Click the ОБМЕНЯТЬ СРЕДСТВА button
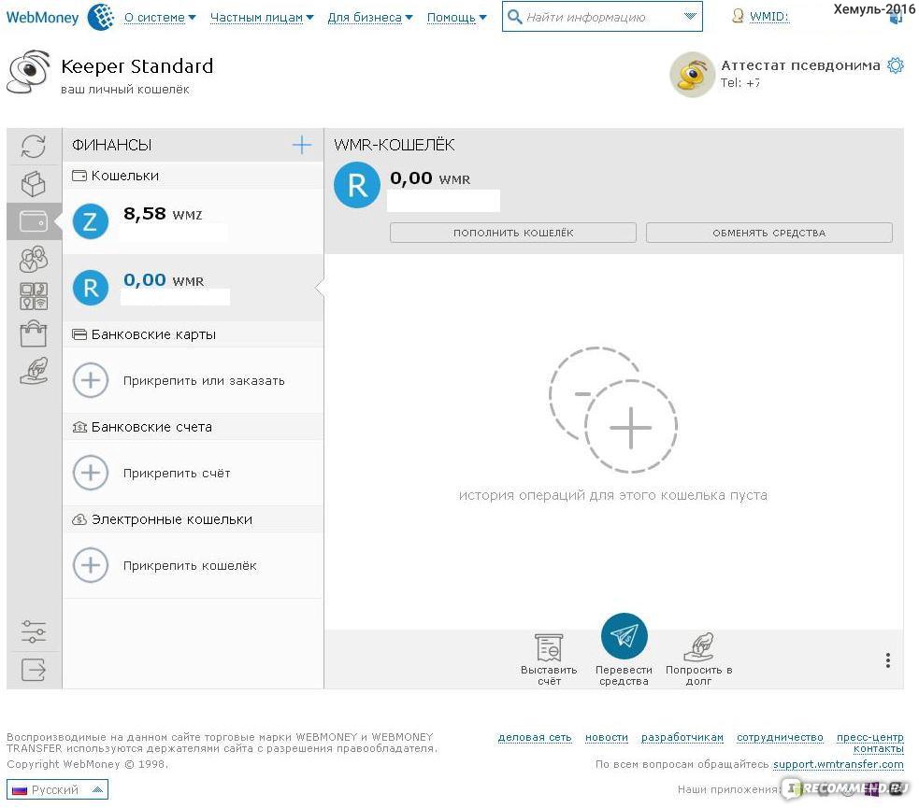Screen dimensions: 919x808 tap(769, 233)
